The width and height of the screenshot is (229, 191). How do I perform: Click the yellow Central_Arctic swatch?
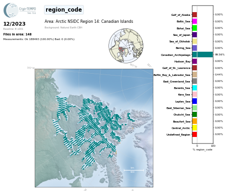coord(195,128)
